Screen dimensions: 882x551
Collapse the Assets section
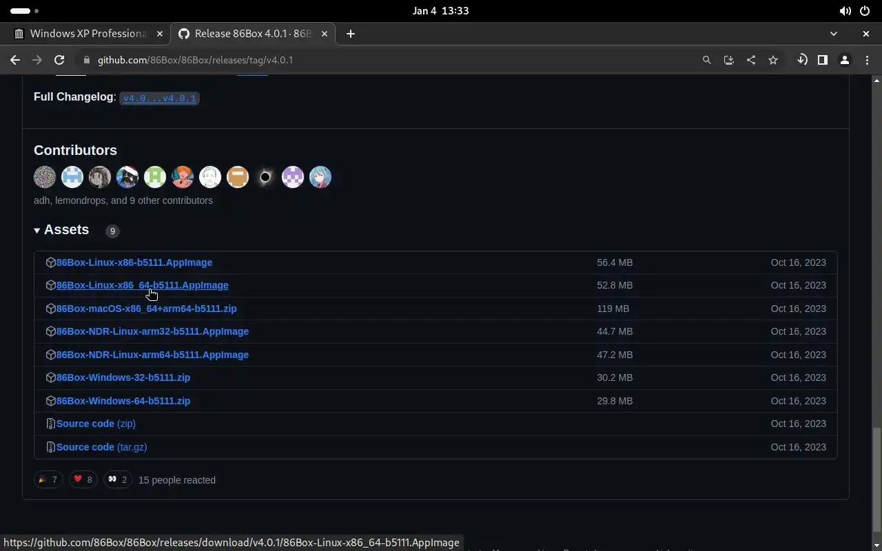pos(61,229)
